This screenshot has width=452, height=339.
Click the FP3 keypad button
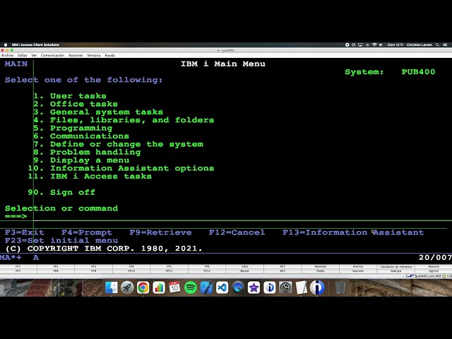(94, 267)
